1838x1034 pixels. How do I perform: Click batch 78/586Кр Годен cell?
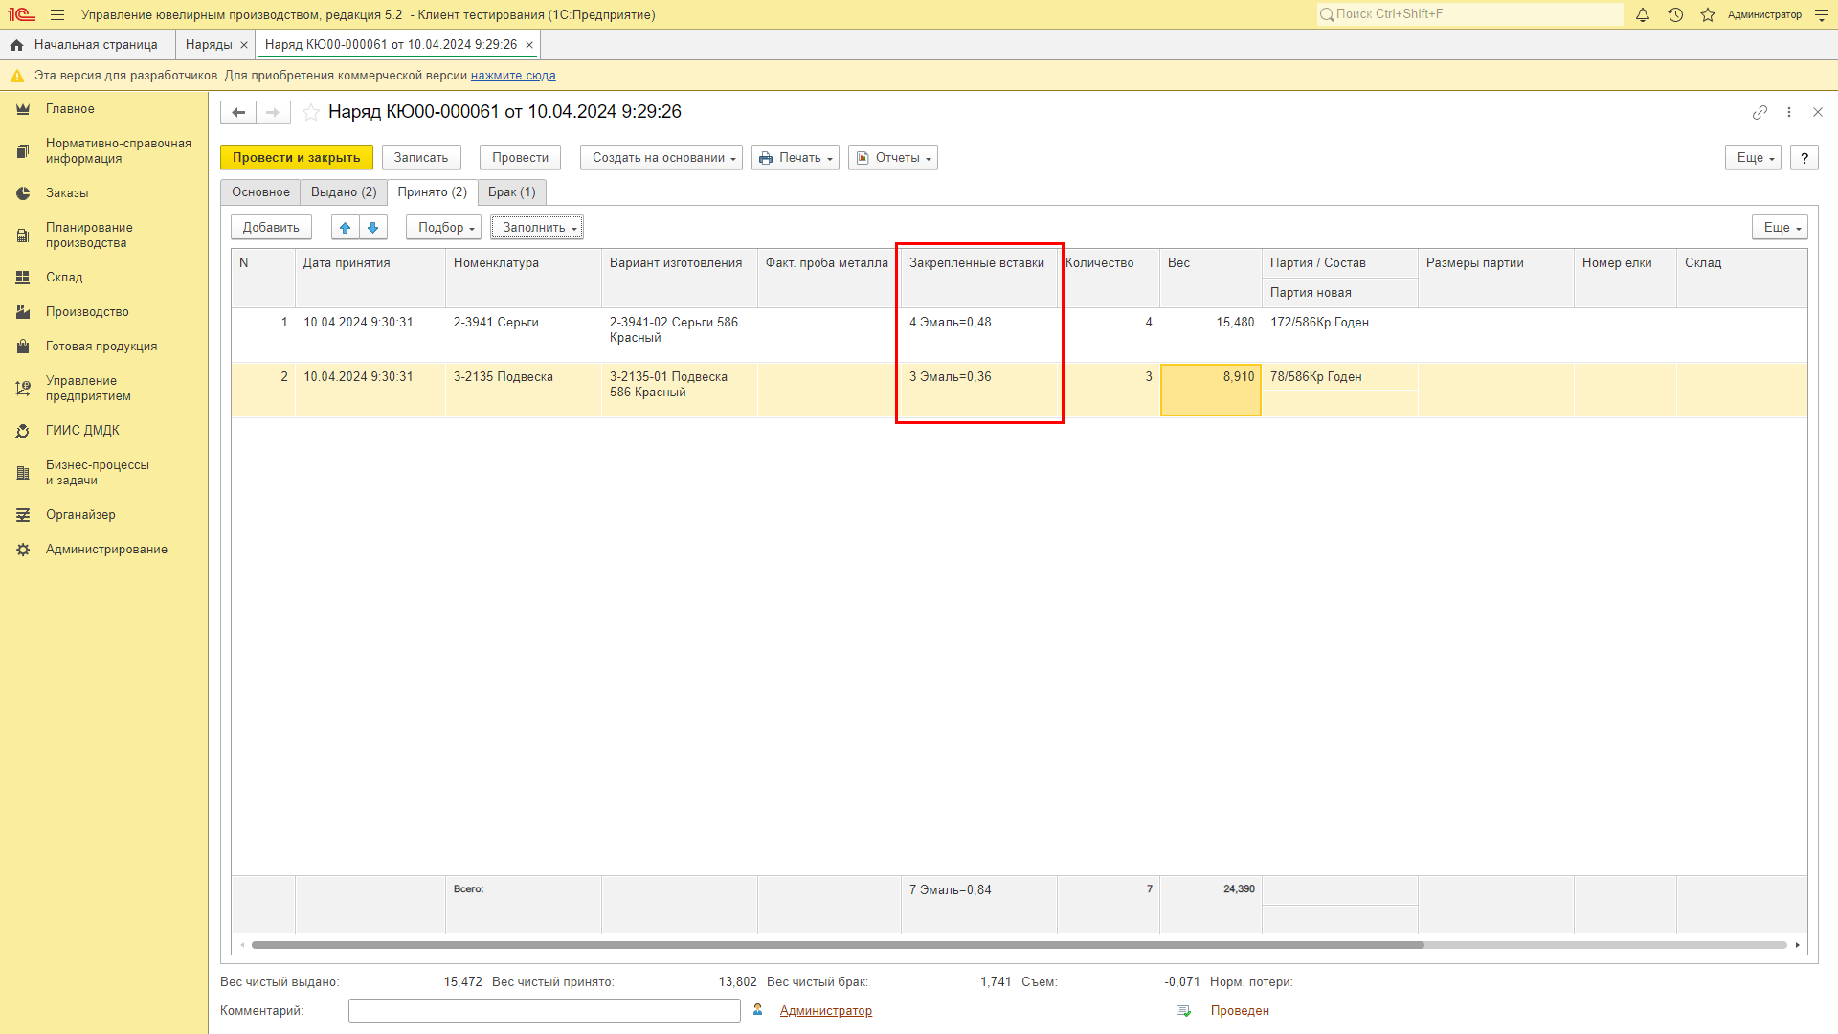pyautogui.click(x=1340, y=377)
